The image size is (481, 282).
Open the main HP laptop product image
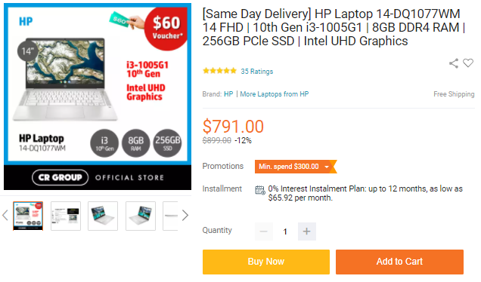[x=98, y=97]
